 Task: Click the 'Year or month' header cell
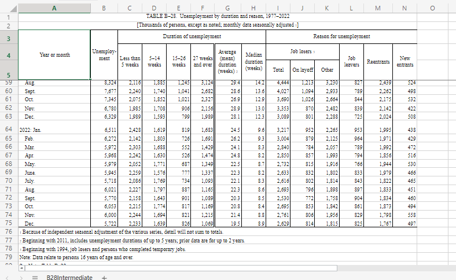point(54,54)
